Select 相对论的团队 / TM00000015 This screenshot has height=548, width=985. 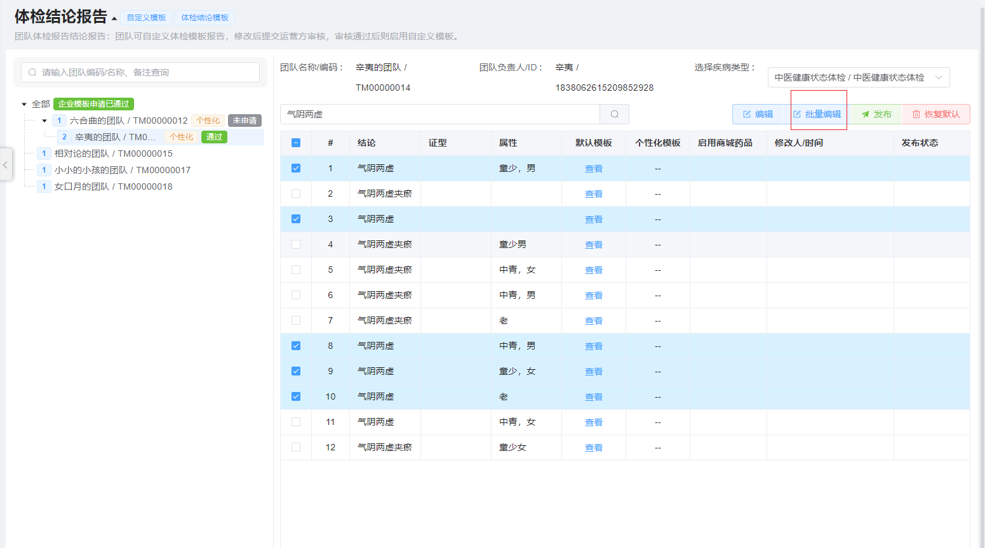point(114,153)
